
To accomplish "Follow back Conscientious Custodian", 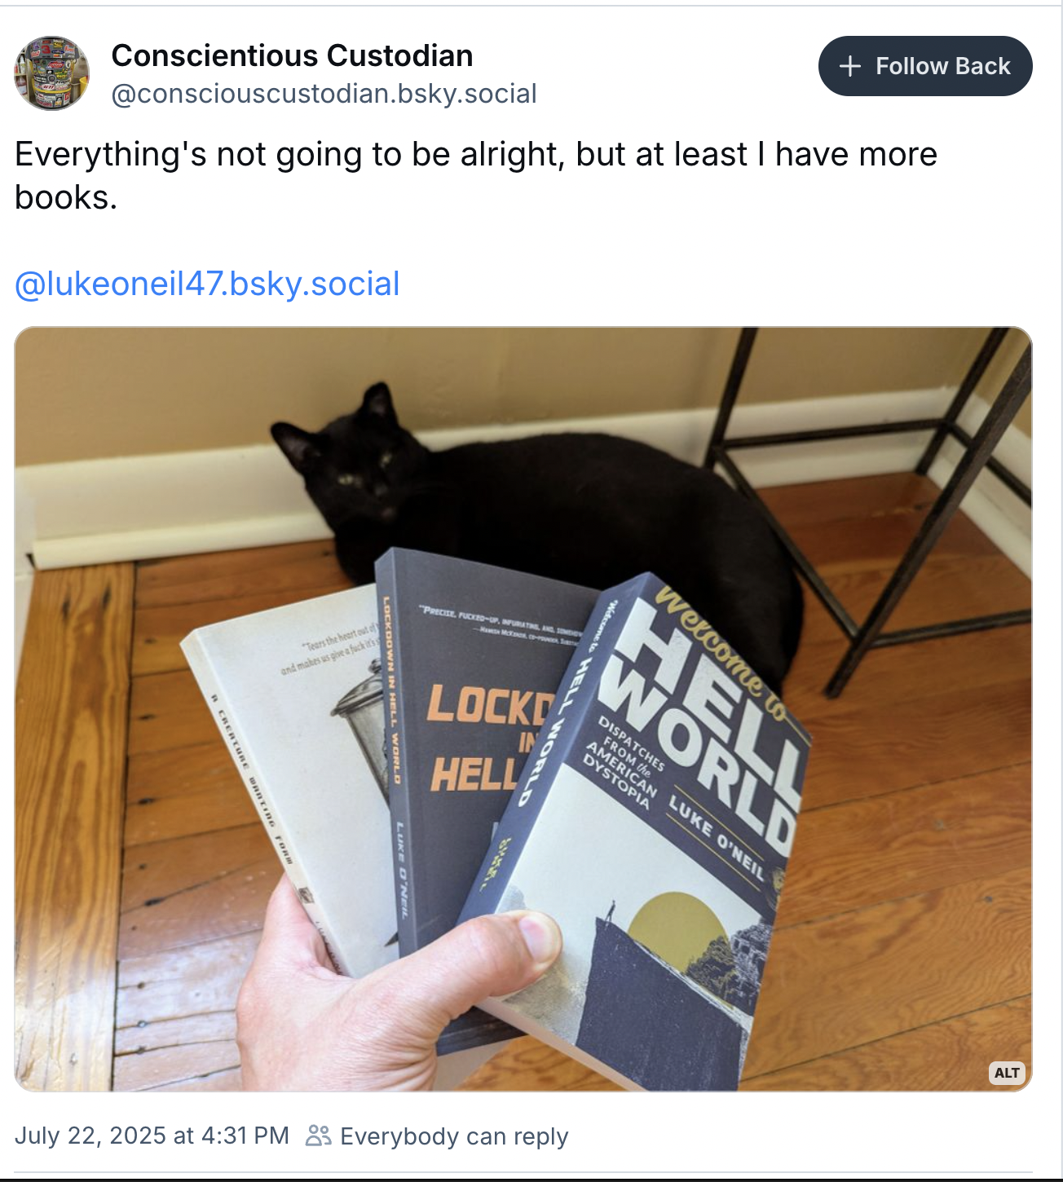I will click(x=925, y=66).
